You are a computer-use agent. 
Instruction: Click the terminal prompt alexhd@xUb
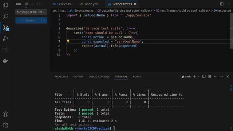64,128
